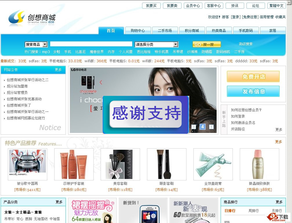Click the GO 搜一搜 search button
292x223 pixels.
206,44
